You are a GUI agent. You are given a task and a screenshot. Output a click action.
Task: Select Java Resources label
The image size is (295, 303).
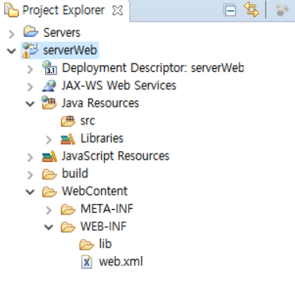[x=100, y=103]
